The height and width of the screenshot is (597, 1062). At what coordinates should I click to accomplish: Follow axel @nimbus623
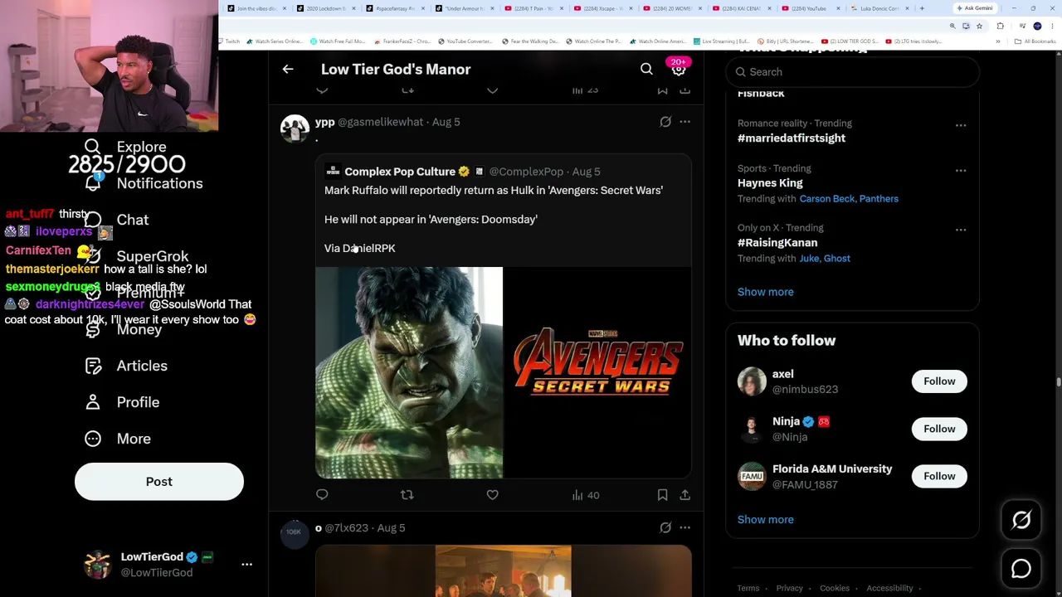(939, 381)
